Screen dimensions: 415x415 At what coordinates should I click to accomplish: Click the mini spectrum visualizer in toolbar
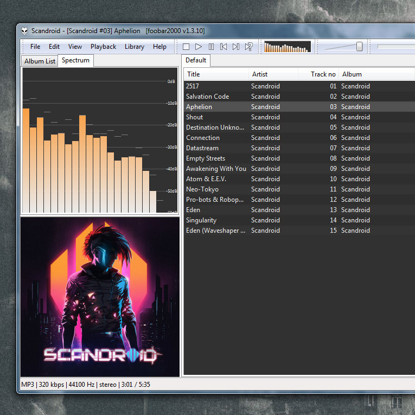287,47
